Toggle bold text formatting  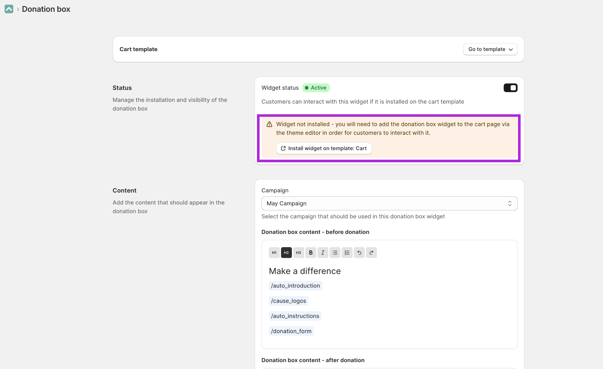310,253
